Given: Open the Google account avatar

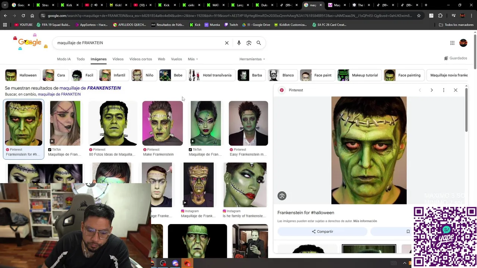Looking at the screenshot, I should pos(463,43).
